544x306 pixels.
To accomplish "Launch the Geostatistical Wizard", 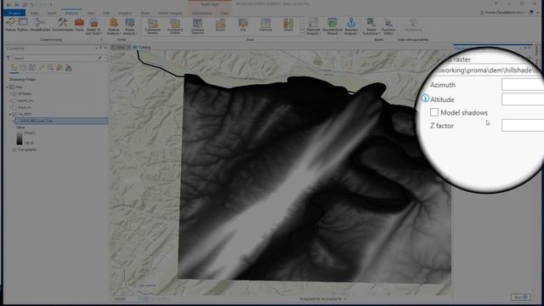I will click(332, 26).
